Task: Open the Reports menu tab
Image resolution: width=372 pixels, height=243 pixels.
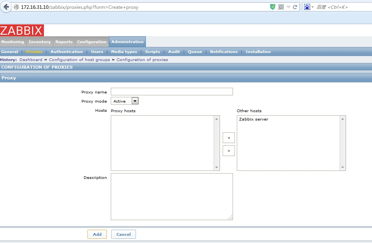Action: (64, 42)
